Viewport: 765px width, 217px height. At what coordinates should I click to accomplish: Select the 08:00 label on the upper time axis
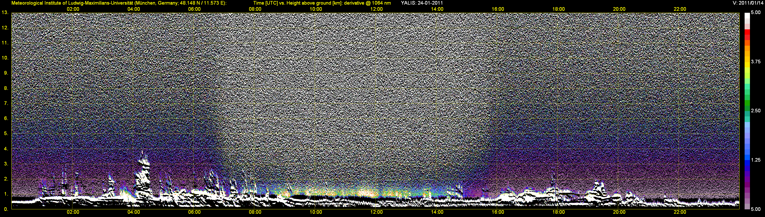255,9
